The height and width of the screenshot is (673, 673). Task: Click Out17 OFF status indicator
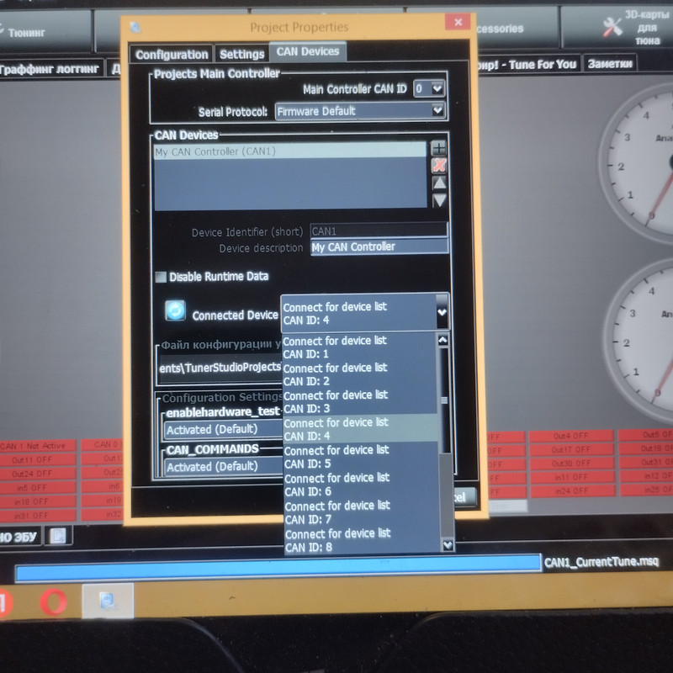click(571, 450)
